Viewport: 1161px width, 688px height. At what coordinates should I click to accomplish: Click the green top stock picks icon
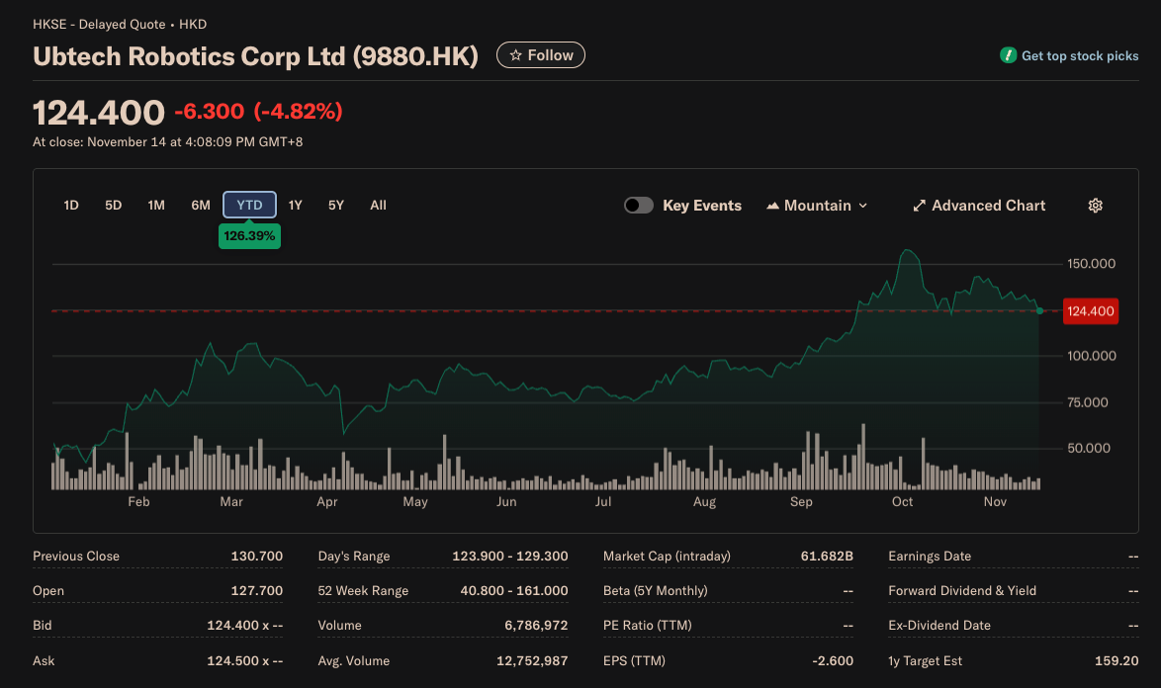(1008, 55)
